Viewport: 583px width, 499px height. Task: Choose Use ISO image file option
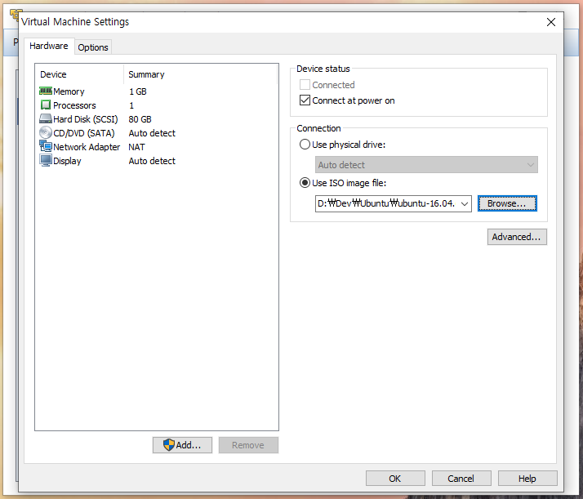point(305,183)
